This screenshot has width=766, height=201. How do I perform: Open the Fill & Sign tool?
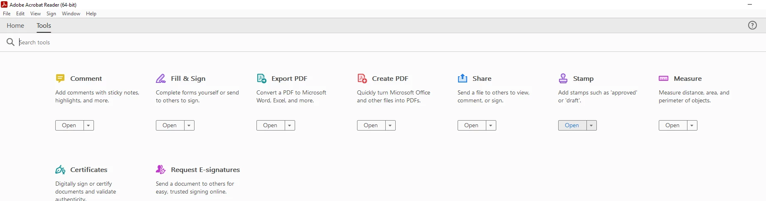point(170,126)
